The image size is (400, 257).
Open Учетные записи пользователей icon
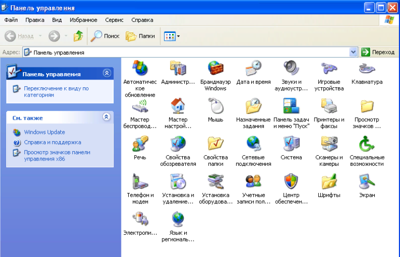[253, 181]
